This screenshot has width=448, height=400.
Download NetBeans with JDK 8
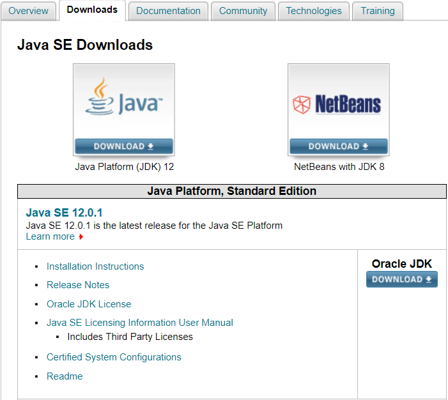tap(339, 146)
